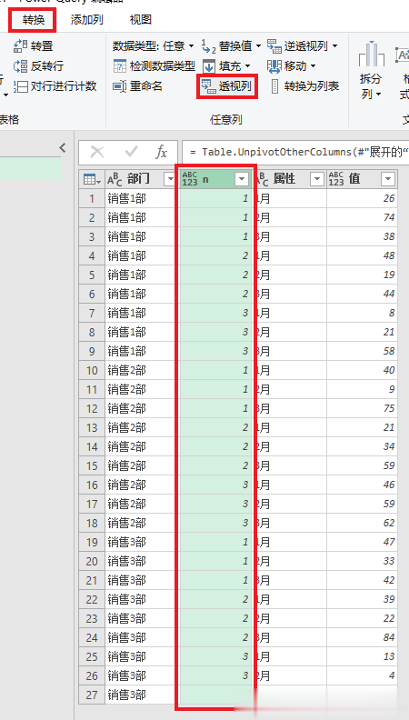Collapse the queries pane with the chevron
409x720 pixels.
(x=63, y=147)
